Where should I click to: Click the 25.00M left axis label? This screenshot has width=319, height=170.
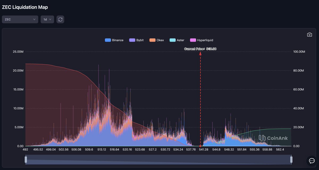click(x=18, y=52)
